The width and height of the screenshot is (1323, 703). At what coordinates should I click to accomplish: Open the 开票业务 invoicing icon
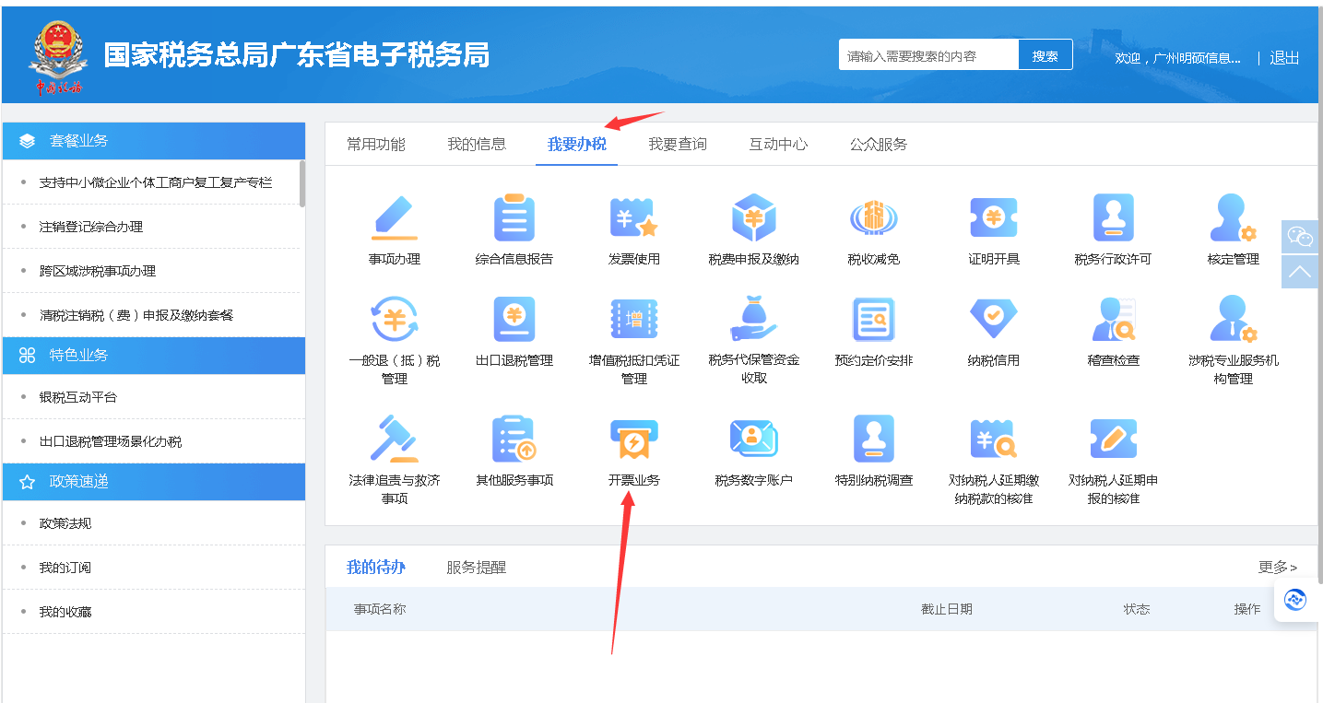click(633, 440)
